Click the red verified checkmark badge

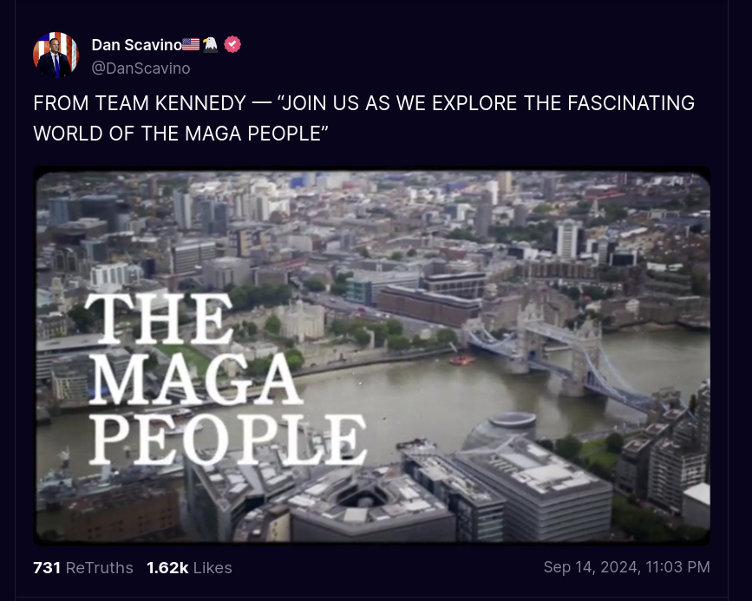click(232, 44)
